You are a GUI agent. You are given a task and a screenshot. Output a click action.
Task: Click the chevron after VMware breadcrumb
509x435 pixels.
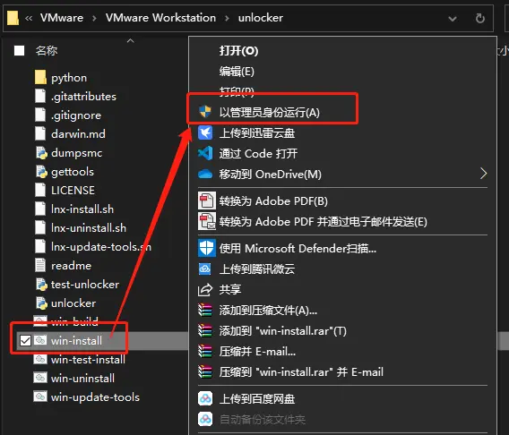(x=94, y=18)
